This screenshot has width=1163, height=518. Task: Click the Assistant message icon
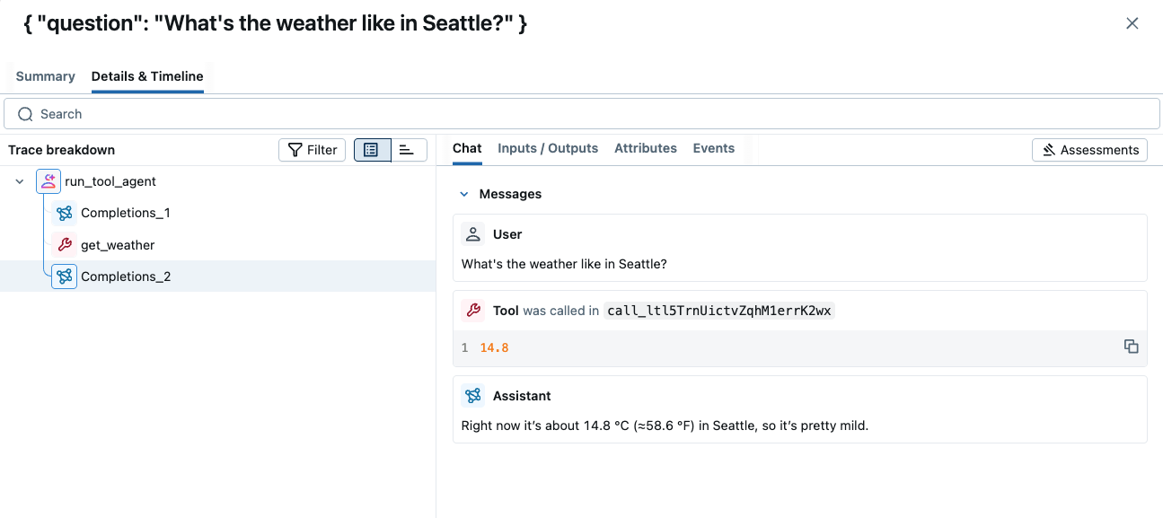pos(473,396)
